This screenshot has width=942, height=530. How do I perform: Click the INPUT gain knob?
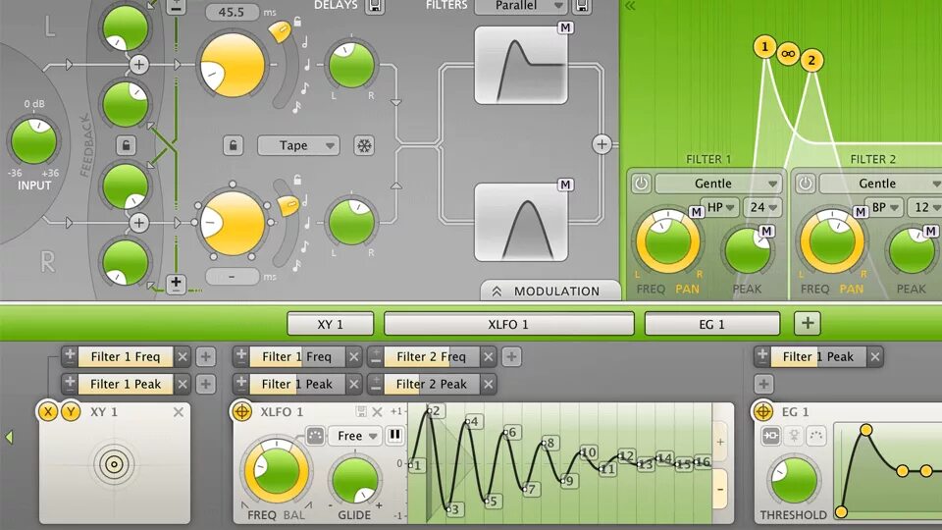(x=33, y=141)
